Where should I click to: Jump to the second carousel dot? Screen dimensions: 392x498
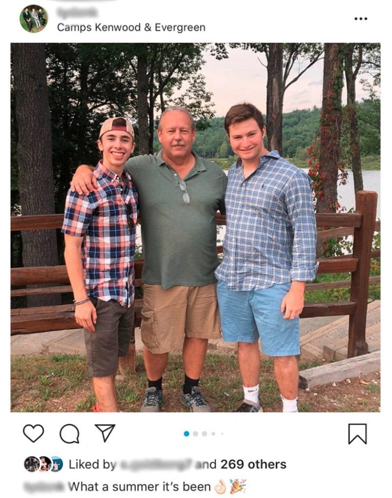click(x=195, y=434)
